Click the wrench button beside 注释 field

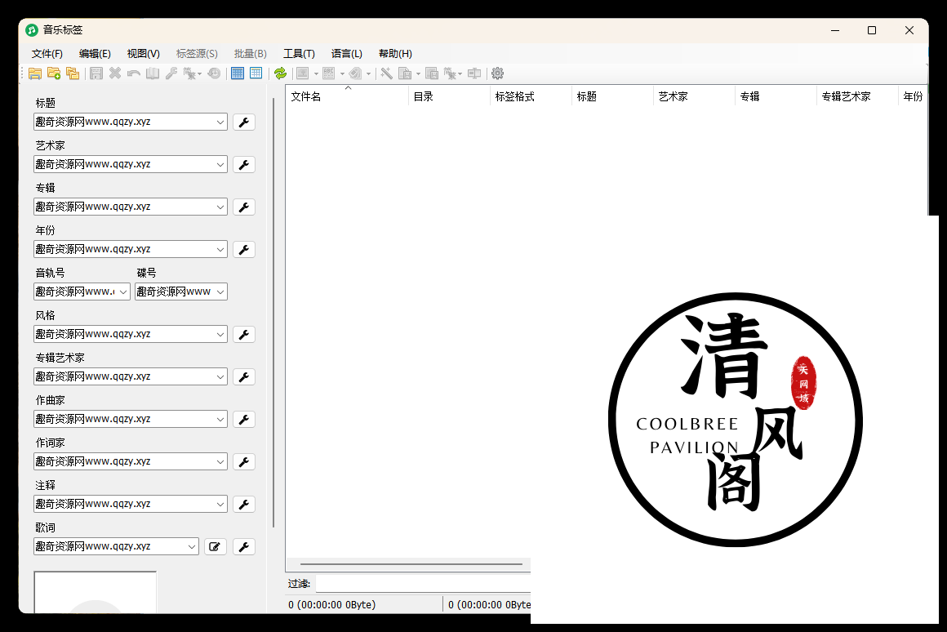(x=244, y=504)
